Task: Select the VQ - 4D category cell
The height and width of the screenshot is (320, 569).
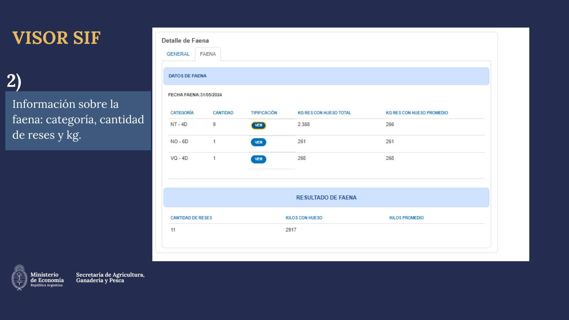Action: [x=179, y=158]
